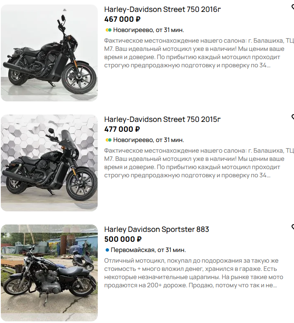Expand truncated description of Street 750 2015

click(x=199, y=163)
